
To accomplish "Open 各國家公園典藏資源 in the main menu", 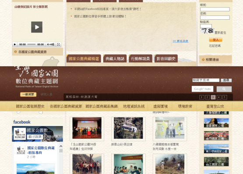I will (x=66, y=107).
